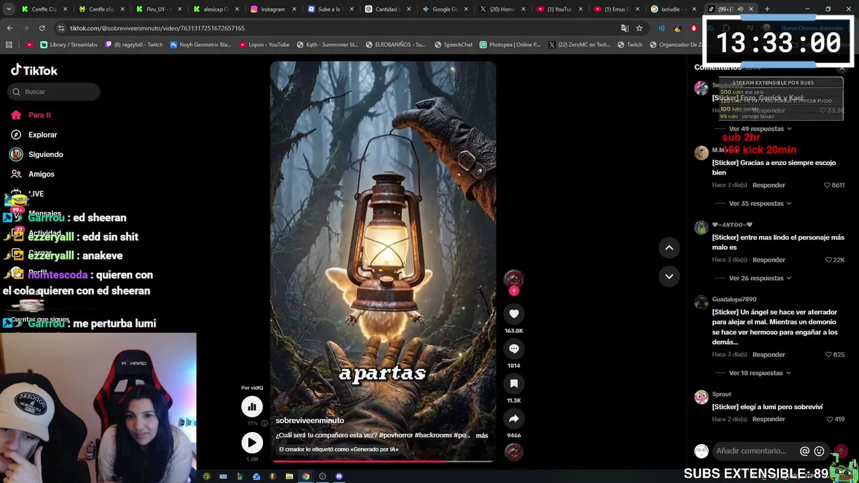Translate page icon in address bar
Viewport: 859px width, 483px height.
tap(625, 28)
